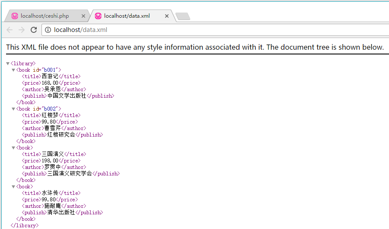This screenshot has width=389, height=229.
Task: Switch to the localhost/ceshi.php tab
Action: (x=47, y=16)
